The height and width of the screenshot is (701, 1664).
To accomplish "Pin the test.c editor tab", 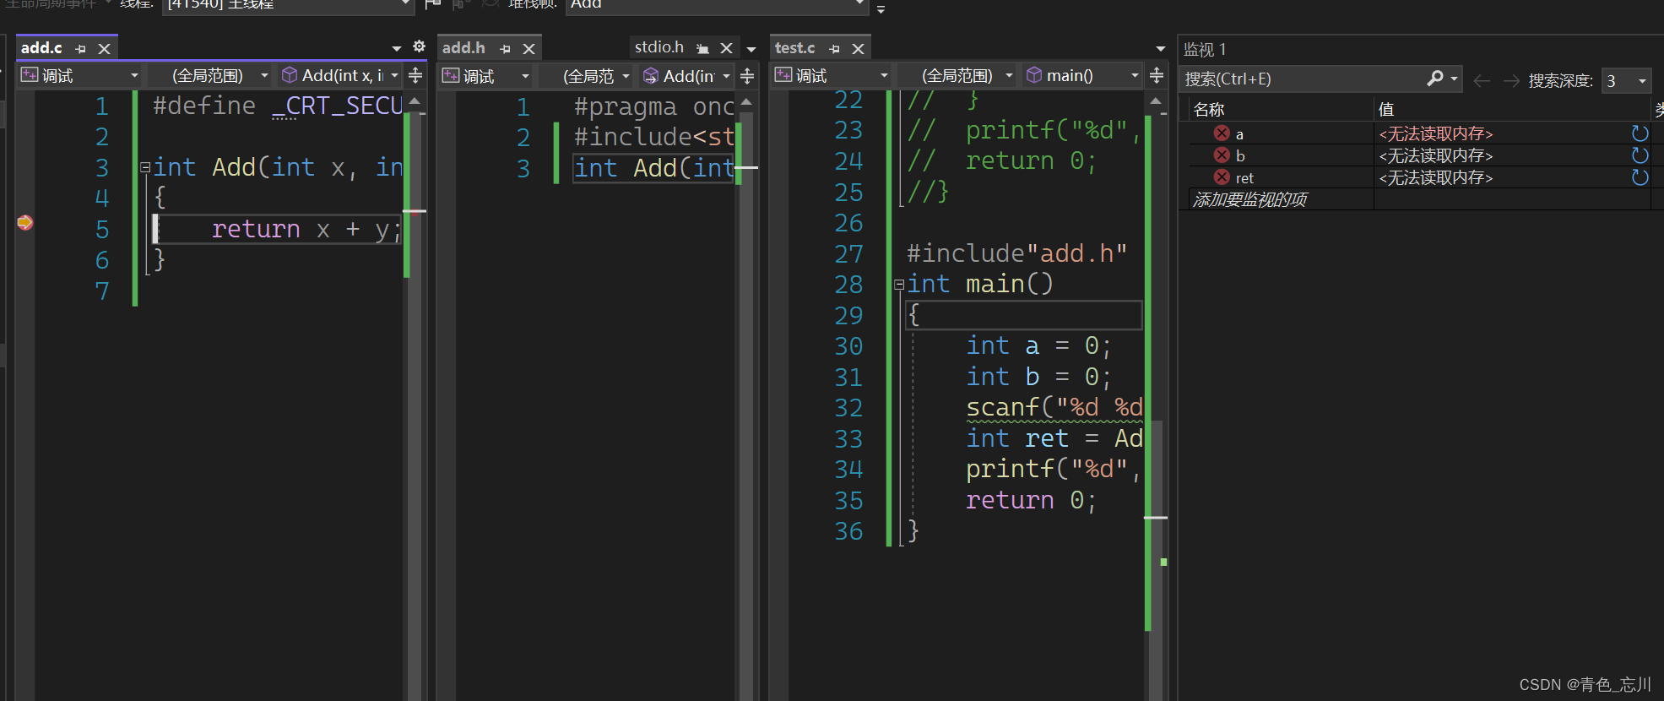I will [x=834, y=49].
